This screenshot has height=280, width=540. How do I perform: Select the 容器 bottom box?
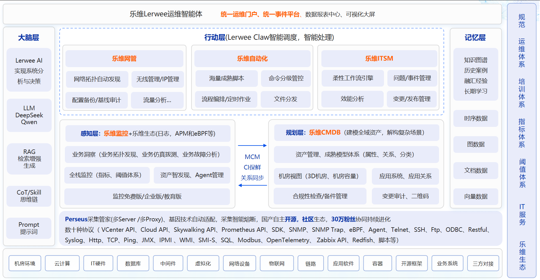[x=377, y=263]
